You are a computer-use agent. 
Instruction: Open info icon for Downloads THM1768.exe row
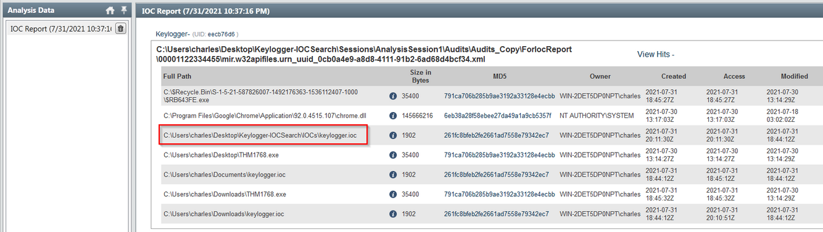[393, 194]
